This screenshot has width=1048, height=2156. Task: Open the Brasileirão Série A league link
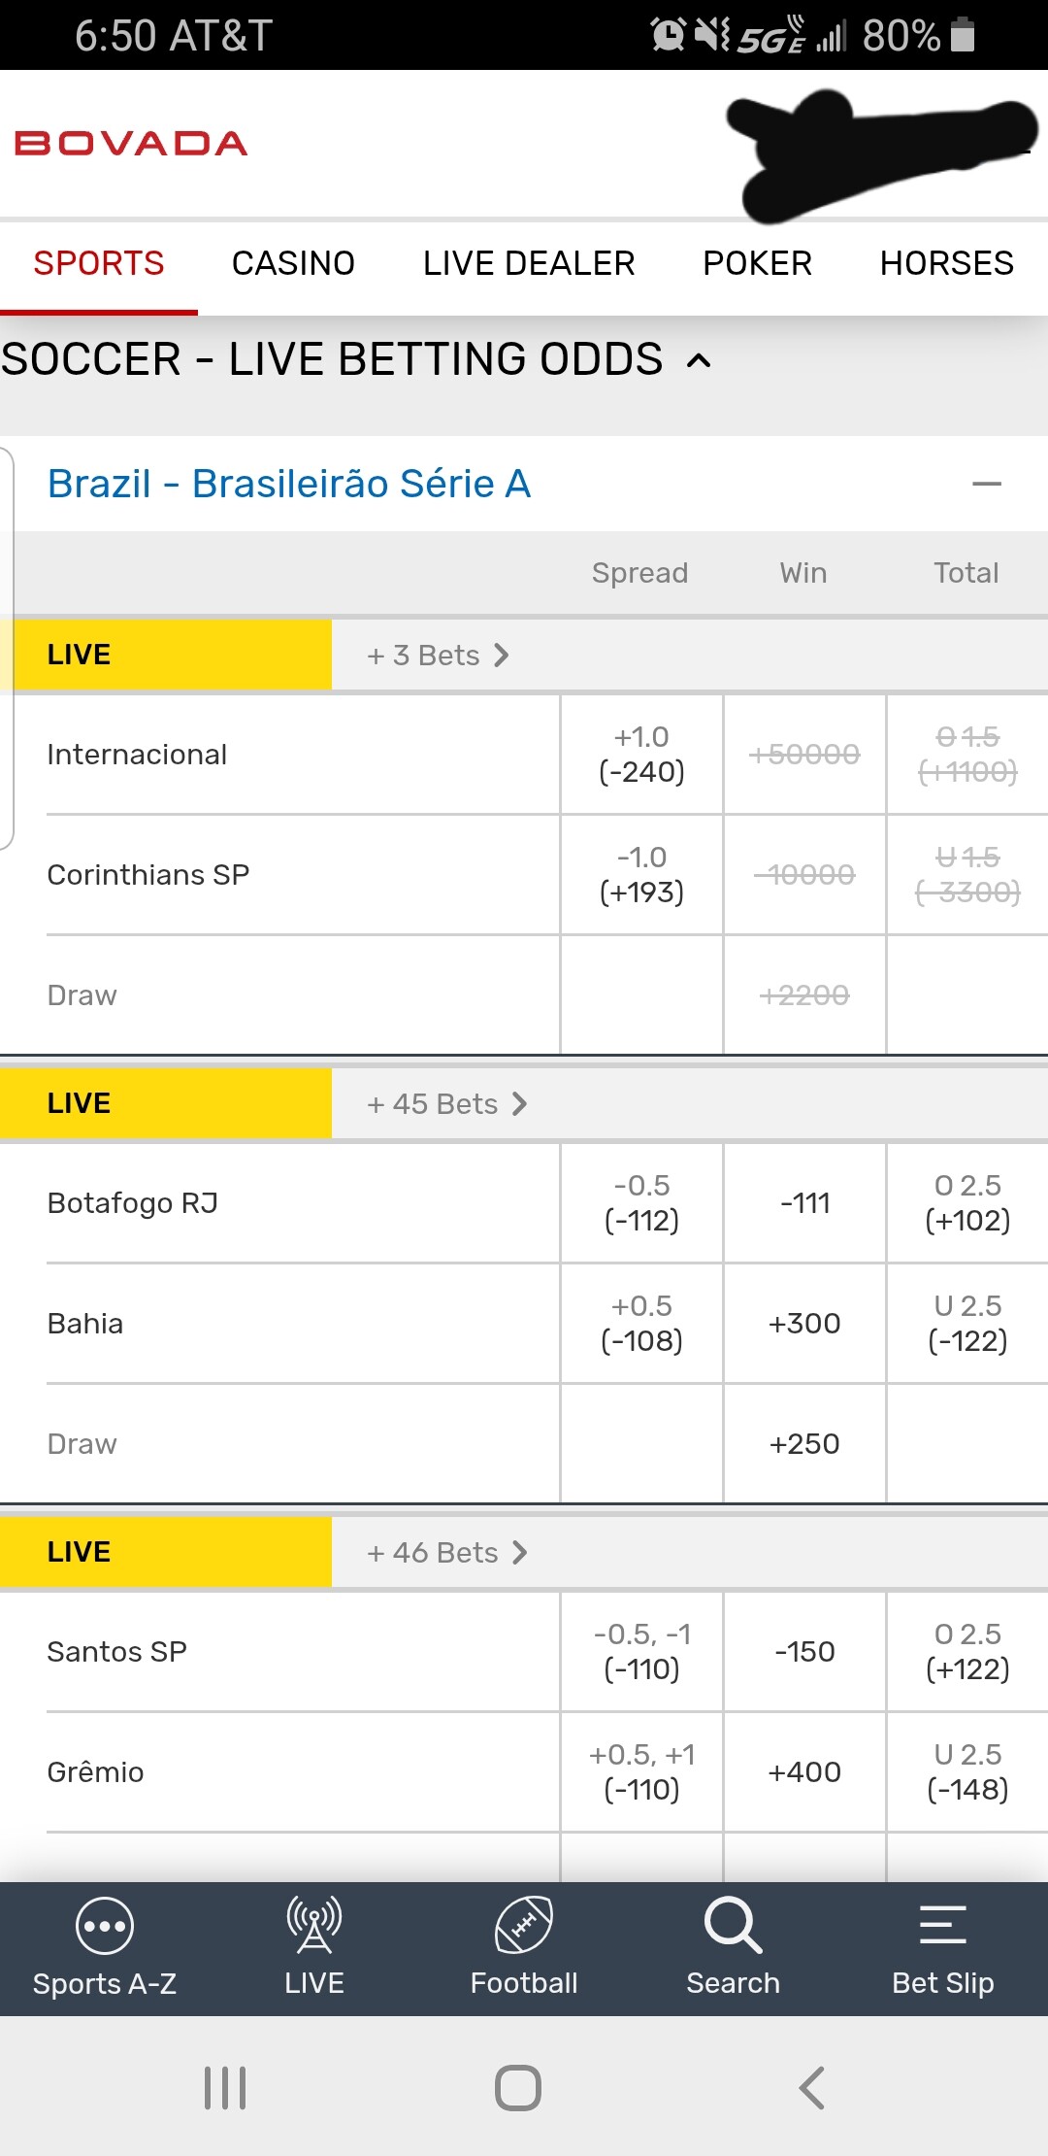pyautogui.click(x=289, y=484)
